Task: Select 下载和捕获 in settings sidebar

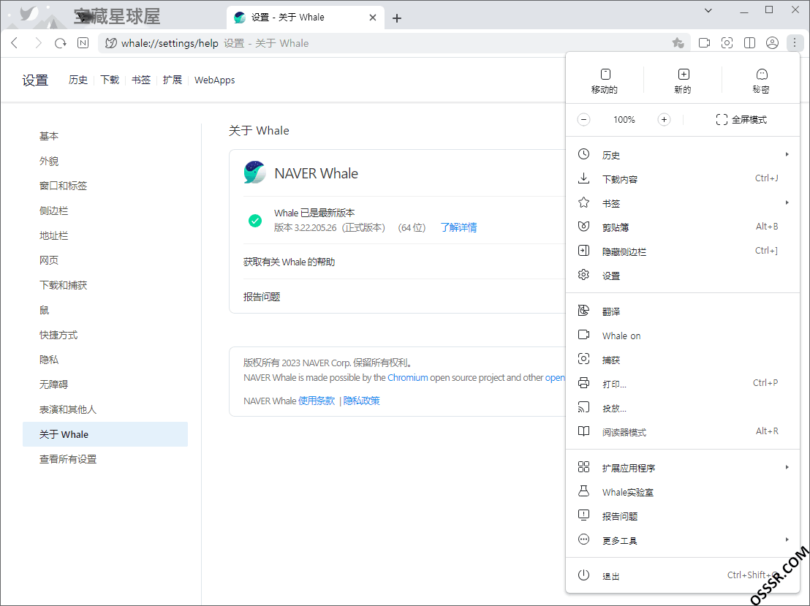Action: pyautogui.click(x=105, y=285)
